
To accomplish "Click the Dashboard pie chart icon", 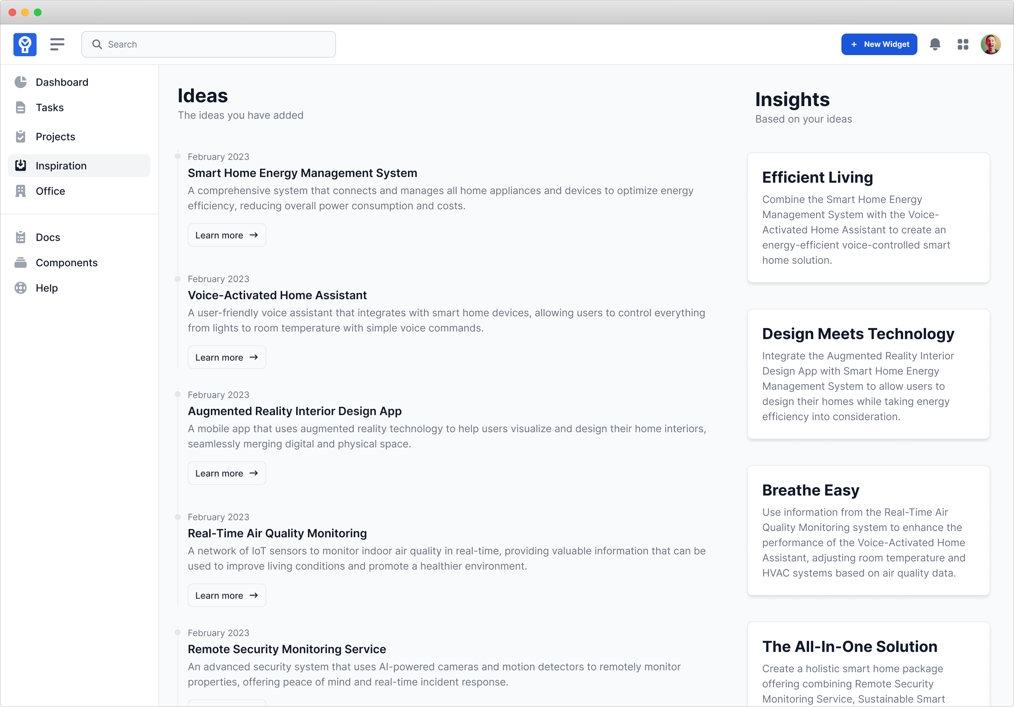I will (x=20, y=82).
